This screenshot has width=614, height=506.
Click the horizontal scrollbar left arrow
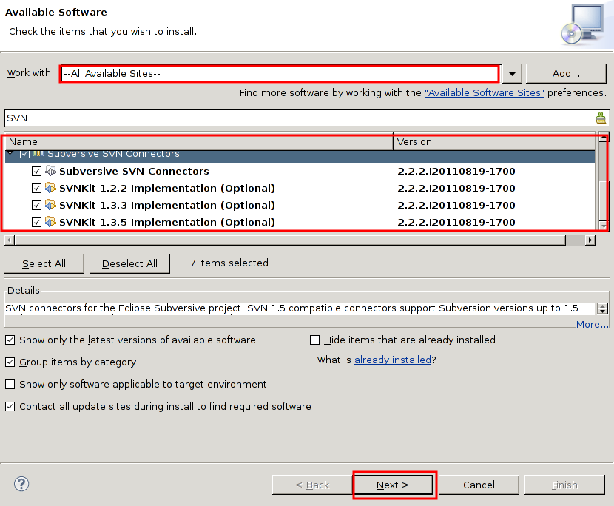10,240
